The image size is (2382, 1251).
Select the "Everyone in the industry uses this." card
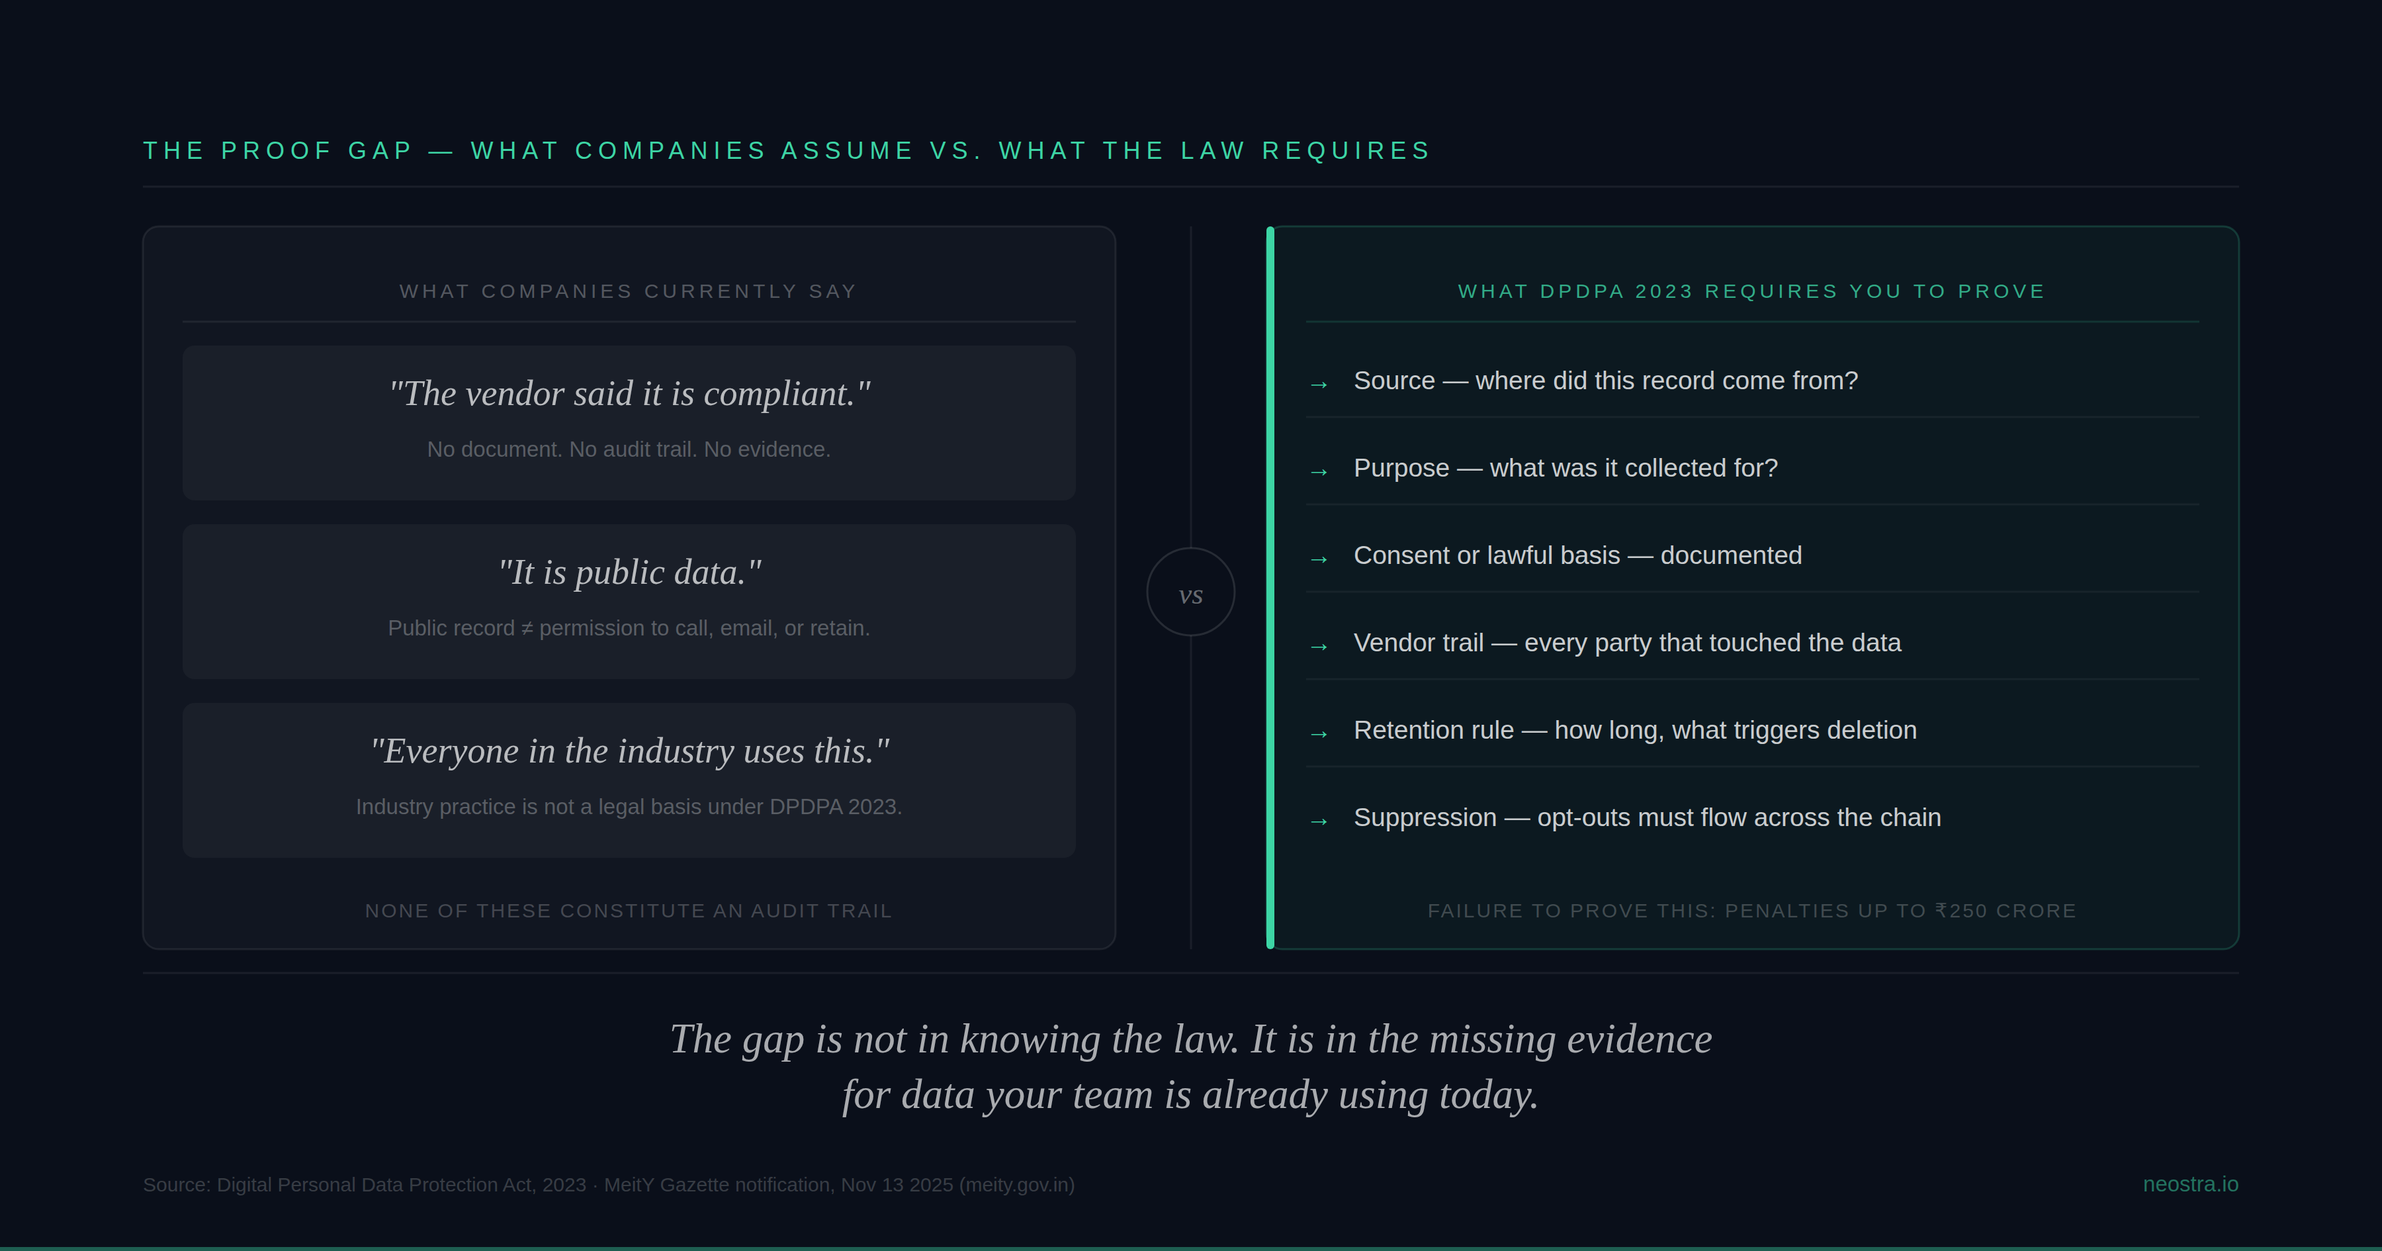click(x=629, y=780)
